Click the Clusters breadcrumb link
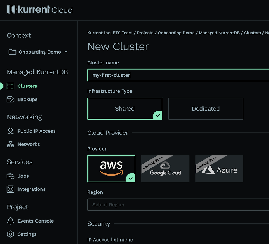 click(252, 33)
